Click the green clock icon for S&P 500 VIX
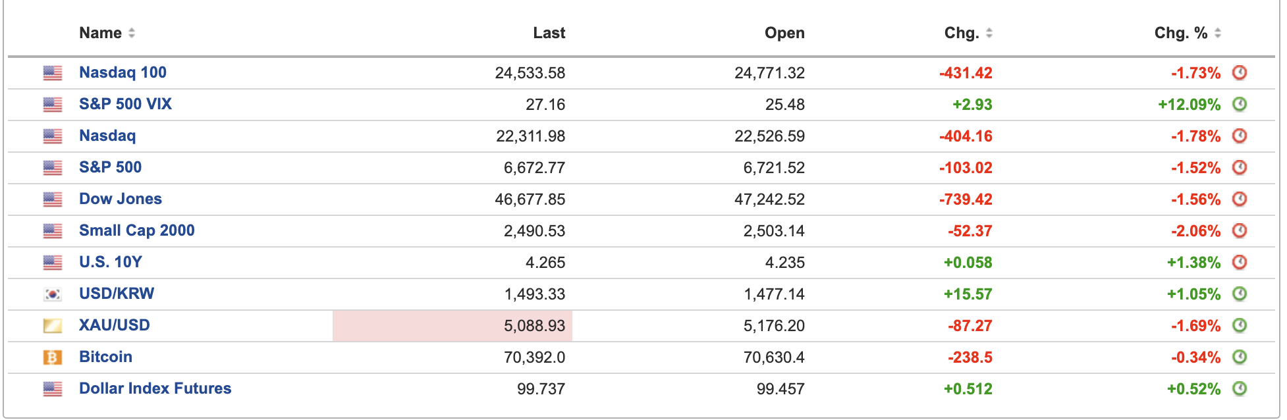 [1240, 104]
